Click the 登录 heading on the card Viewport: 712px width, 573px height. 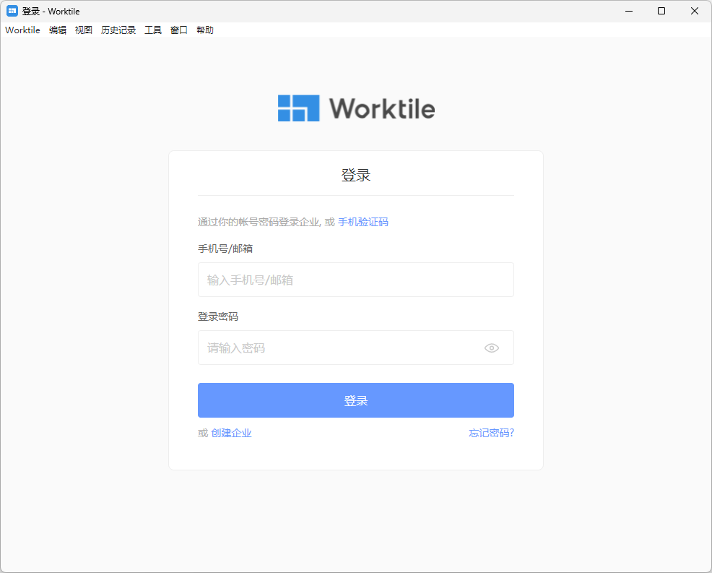click(355, 174)
